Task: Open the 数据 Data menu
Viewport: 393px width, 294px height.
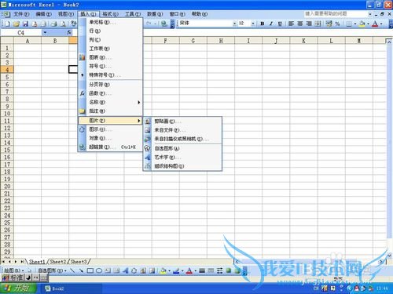Action: coord(155,14)
